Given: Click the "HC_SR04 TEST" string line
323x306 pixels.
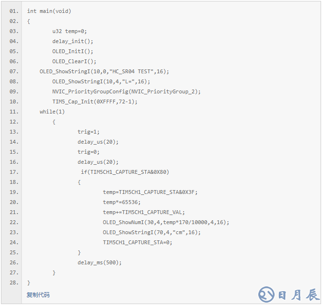Looking at the screenshot, I should pos(104,71).
